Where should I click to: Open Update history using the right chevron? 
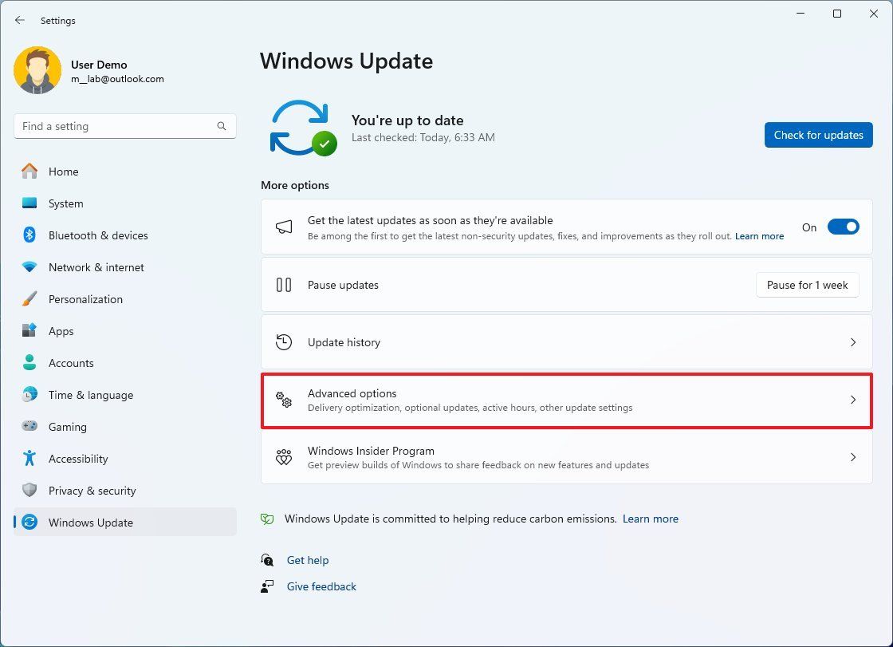pyautogui.click(x=853, y=341)
